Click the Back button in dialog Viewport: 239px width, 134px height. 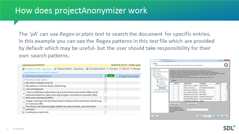(x=199, y=116)
